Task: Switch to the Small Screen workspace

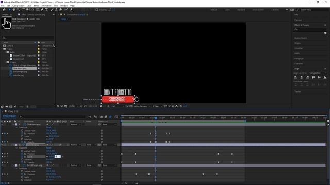Action: [258, 10]
